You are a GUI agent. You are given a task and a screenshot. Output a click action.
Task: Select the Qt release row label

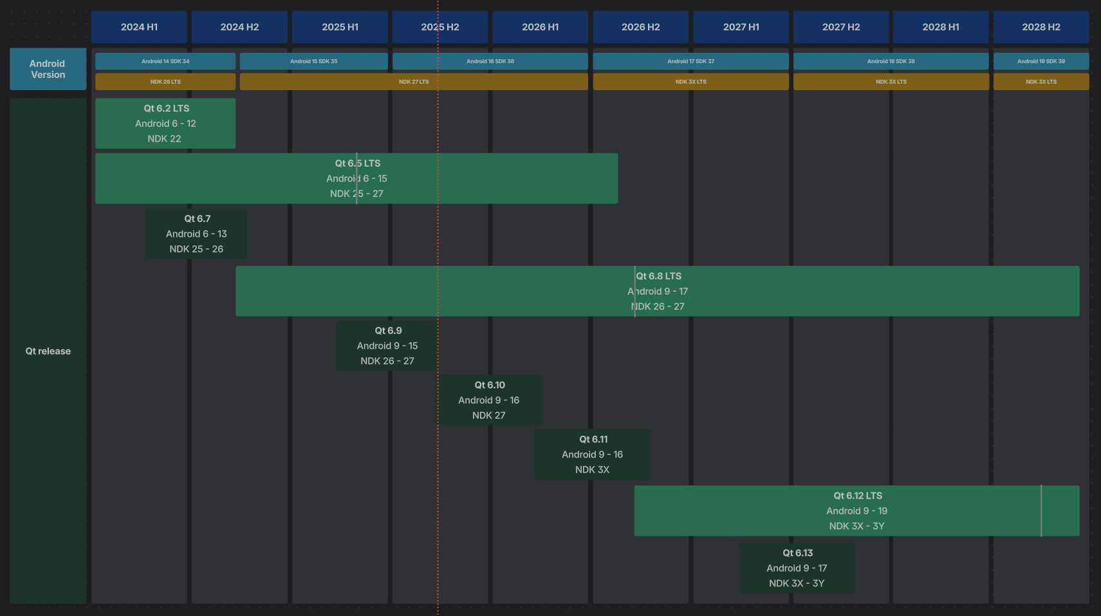tap(48, 351)
